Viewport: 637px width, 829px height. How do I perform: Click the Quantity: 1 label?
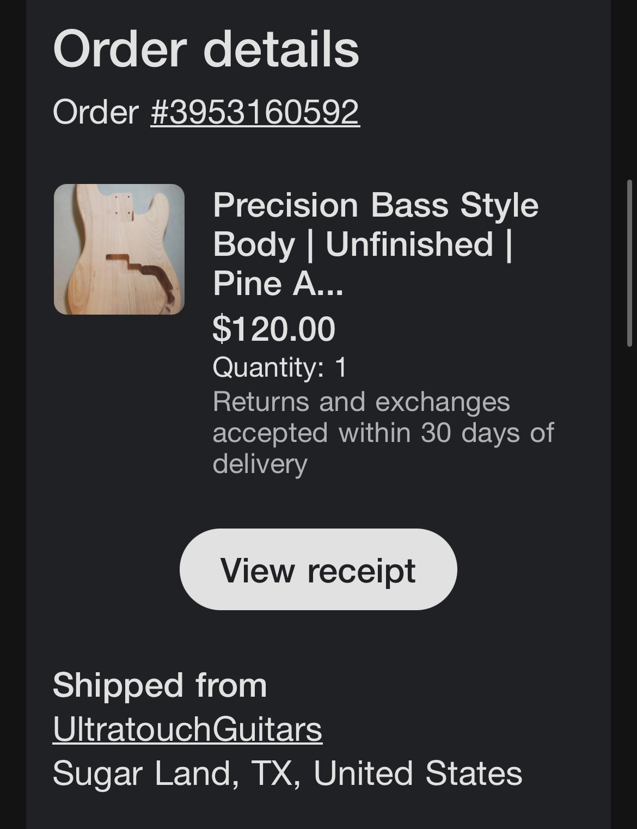point(280,367)
